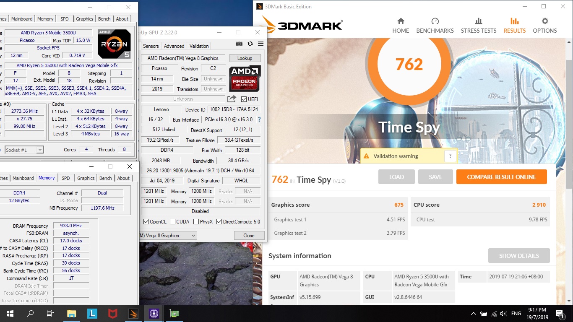Click the volume tray icon
The height and width of the screenshot is (322, 573).
pos(503,313)
